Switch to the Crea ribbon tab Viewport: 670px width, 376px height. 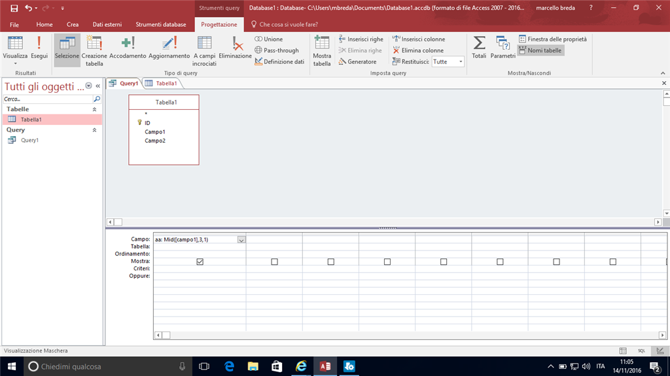(73, 24)
